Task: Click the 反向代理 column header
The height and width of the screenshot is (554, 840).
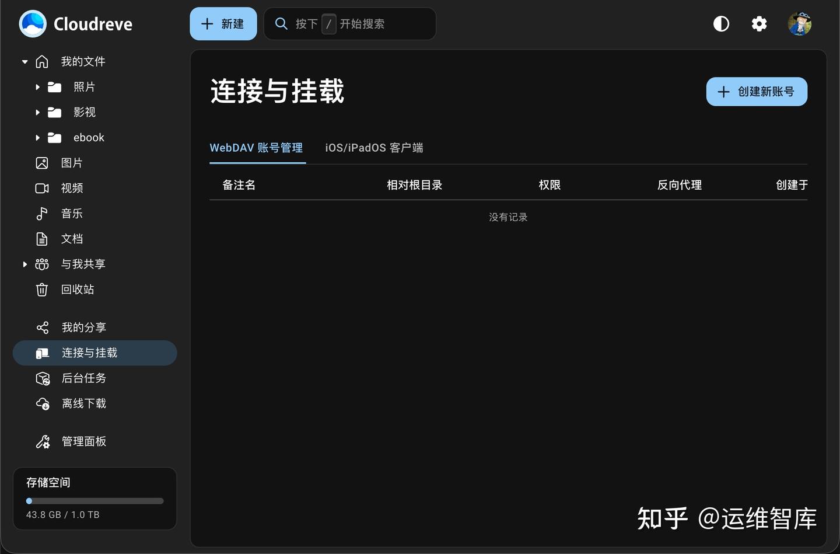Action: tap(680, 185)
